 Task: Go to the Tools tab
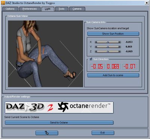pyautogui.click(x=61, y=9)
